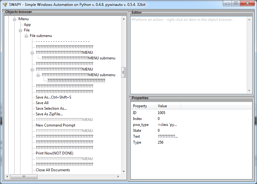Viewport: 257px width, 184px height.
Task: Select the Save All tree item
Action: pyautogui.click(x=42, y=103)
